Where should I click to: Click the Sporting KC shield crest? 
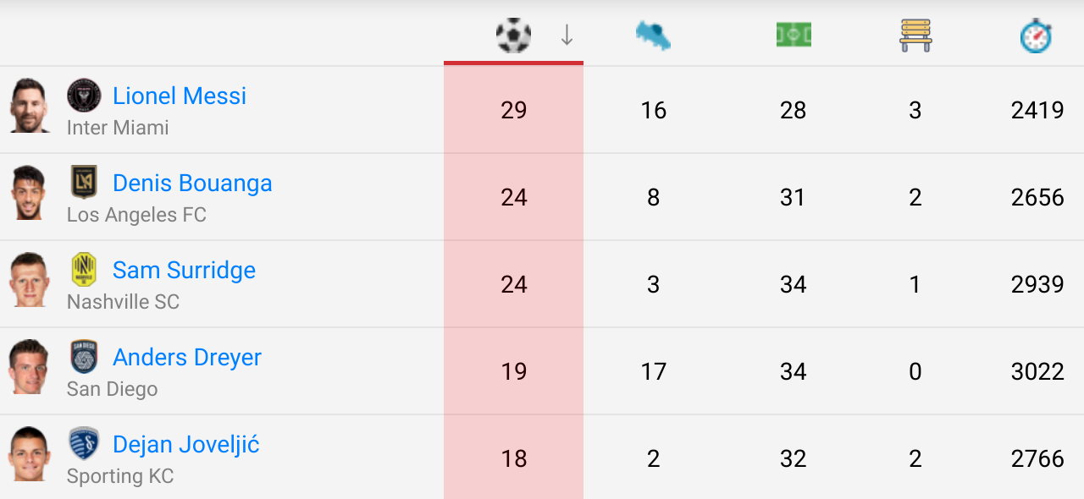[84, 444]
